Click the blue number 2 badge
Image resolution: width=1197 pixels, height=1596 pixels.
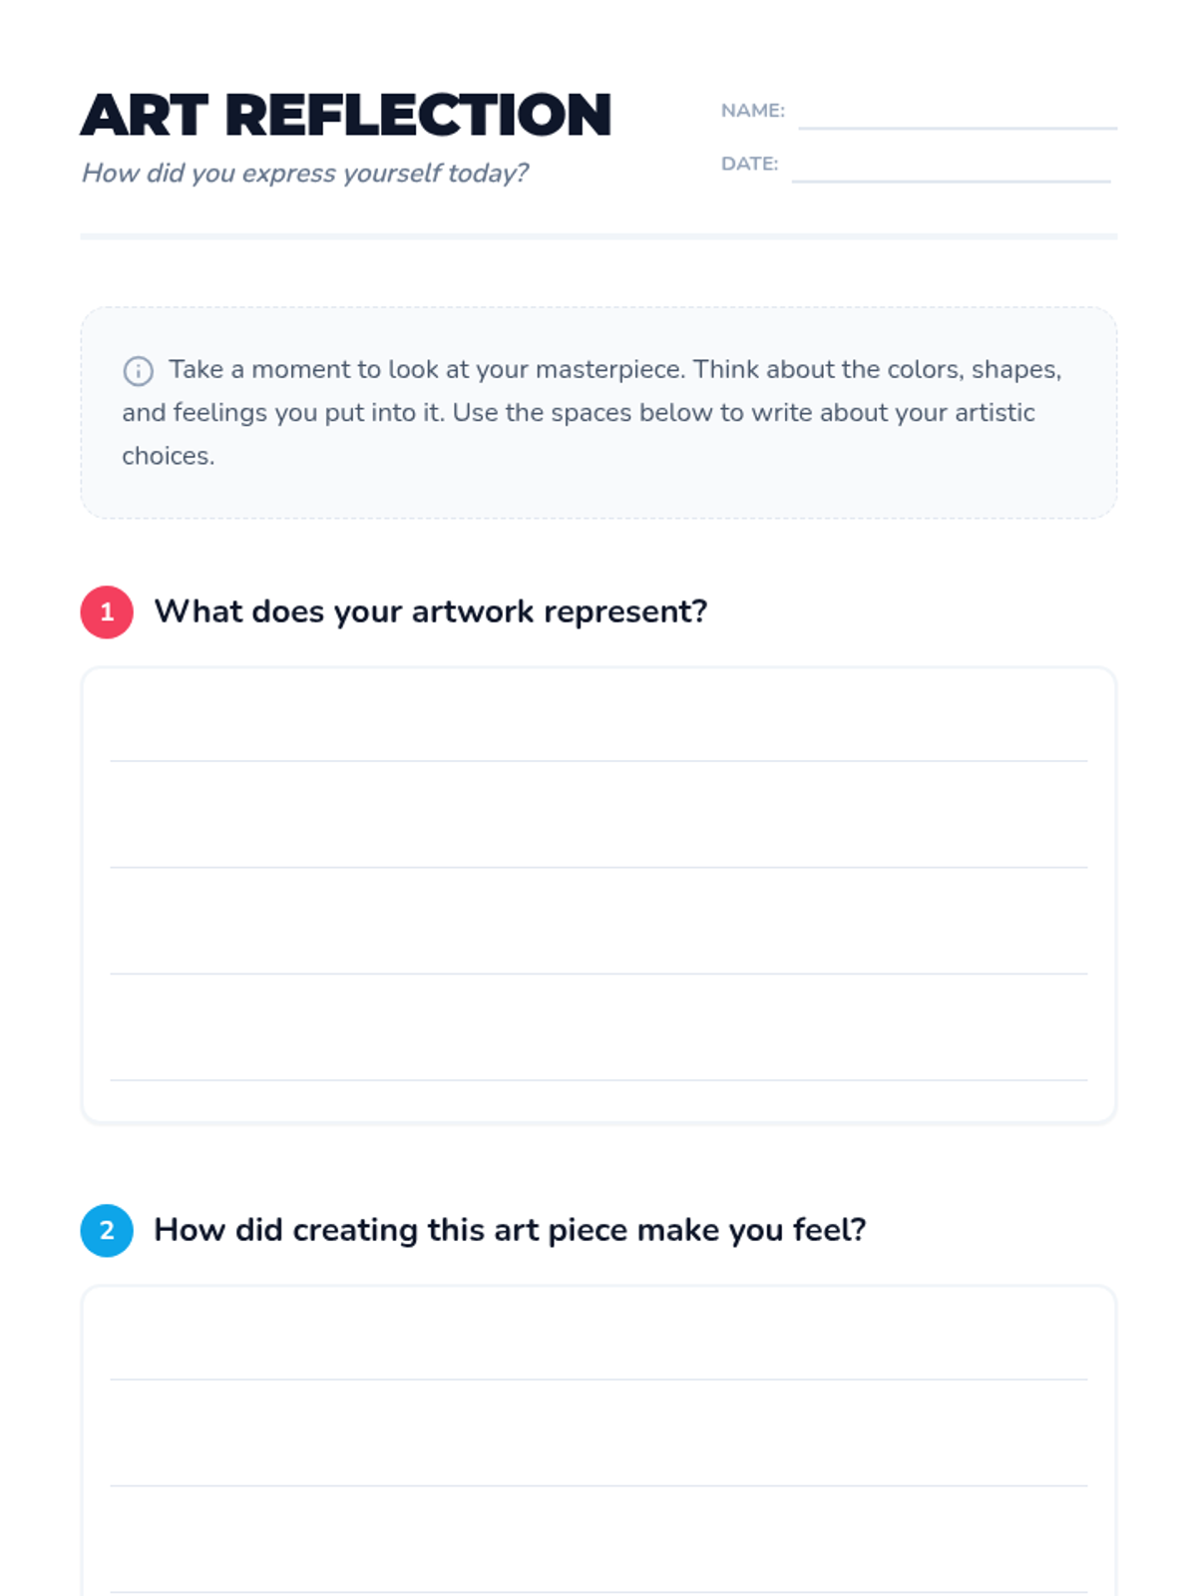coord(107,1230)
